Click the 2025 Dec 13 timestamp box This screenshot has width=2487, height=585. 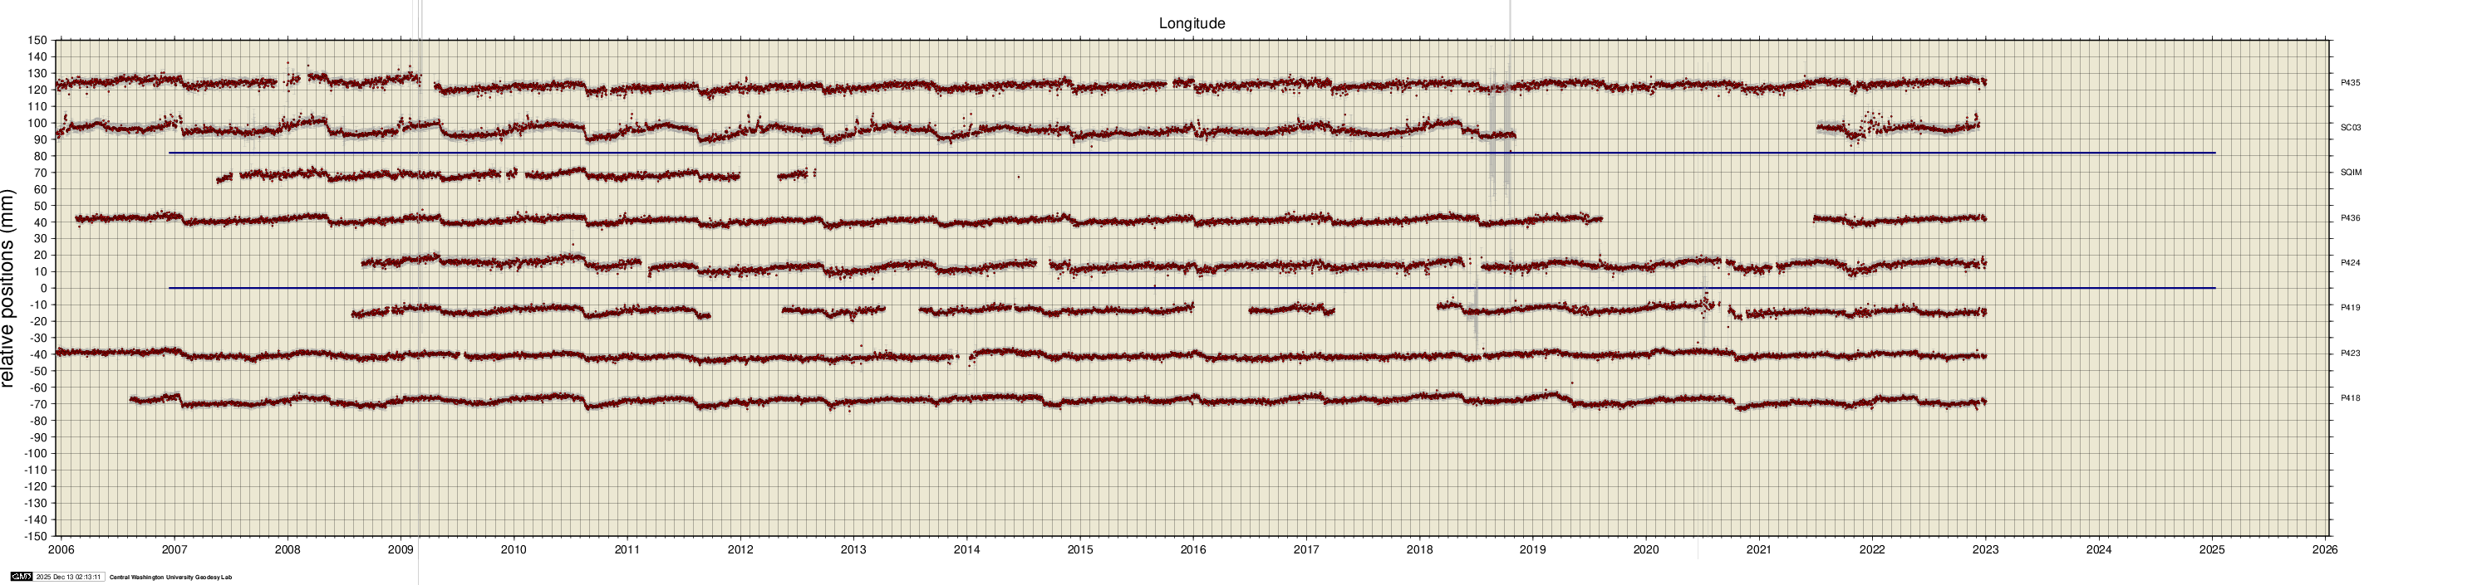68,577
